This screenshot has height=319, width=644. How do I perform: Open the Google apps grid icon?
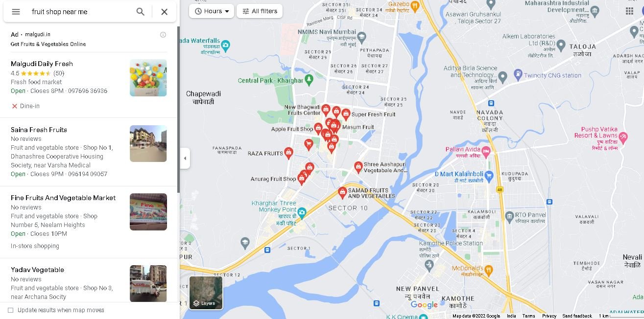pos(629,11)
